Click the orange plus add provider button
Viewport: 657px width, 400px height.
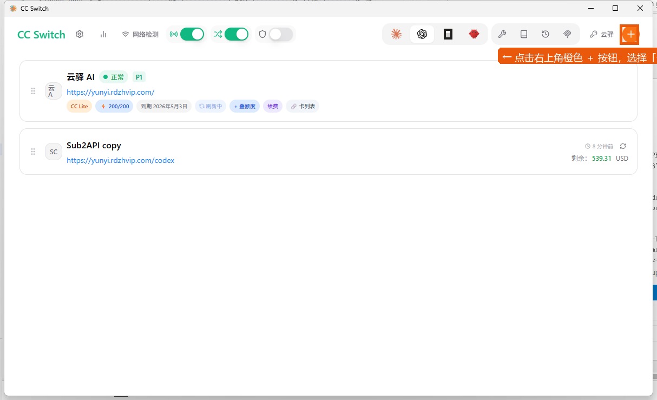click(x=630, y=34)
